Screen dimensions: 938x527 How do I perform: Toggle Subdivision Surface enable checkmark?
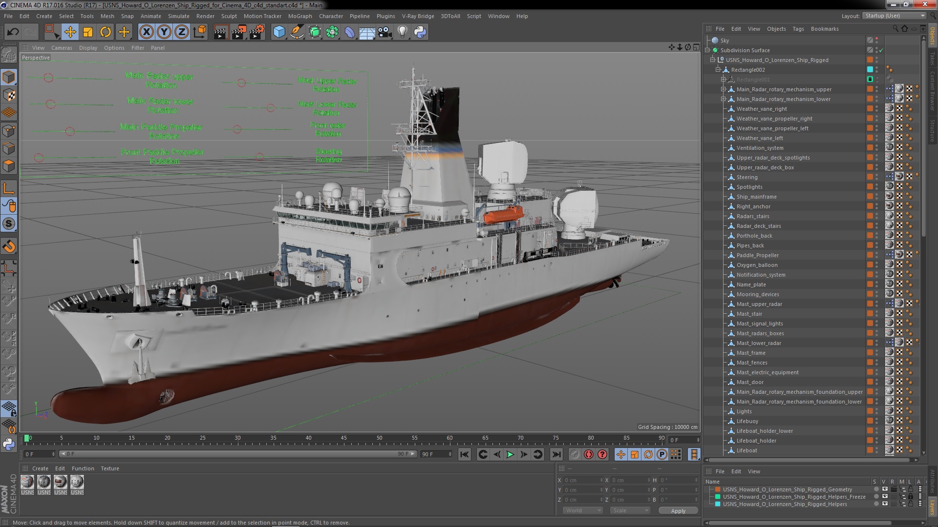click(x=881, y=50)
